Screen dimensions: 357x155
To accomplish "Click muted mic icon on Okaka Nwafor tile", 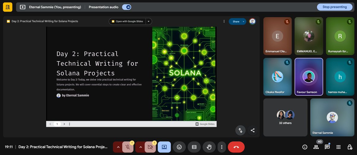I will (287, 63).
